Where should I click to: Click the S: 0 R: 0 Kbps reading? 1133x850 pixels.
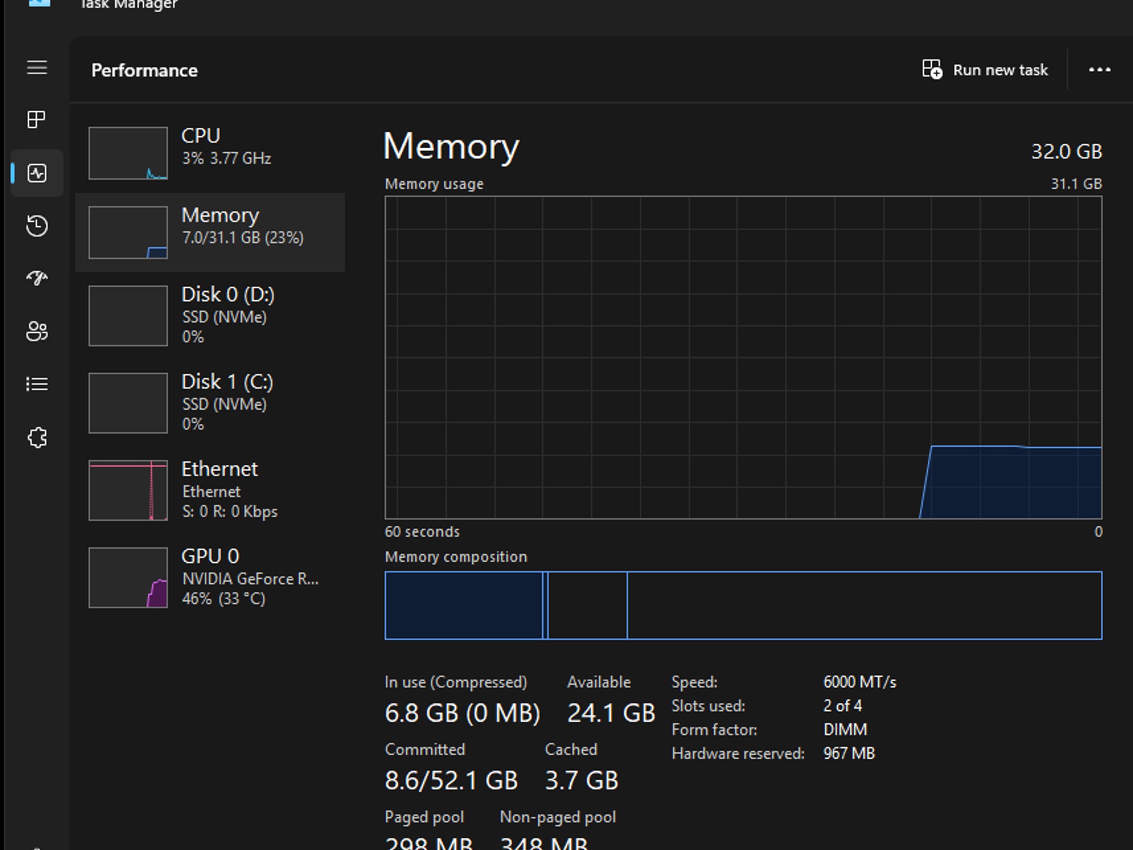(230, 511)
